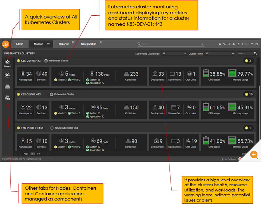Image resolution: width=261 pixels, height=204 pixels.
Task: Click in the header Search field
Action: (x=171, y=44)
